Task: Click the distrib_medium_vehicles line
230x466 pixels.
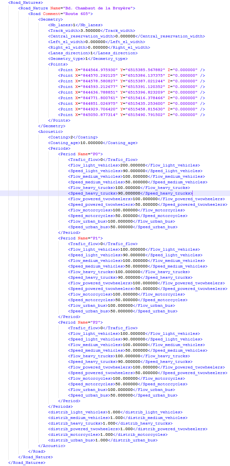Action: pos(118,418)
